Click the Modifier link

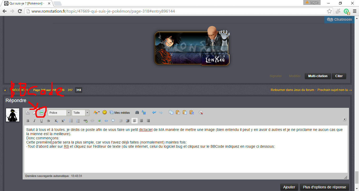(295, 76)
